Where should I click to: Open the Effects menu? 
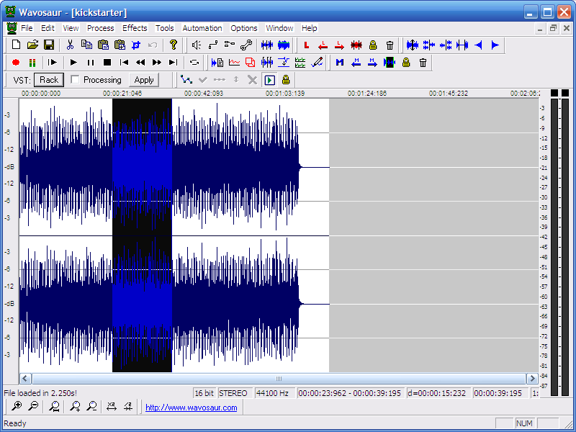click(135, 28)
